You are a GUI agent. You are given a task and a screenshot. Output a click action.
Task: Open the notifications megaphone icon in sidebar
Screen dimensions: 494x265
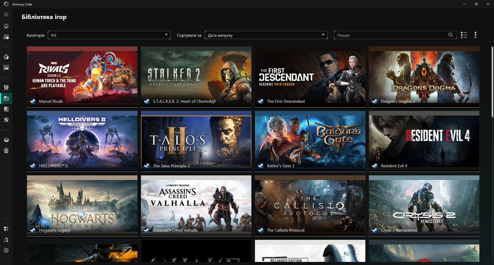click(6, 240)
